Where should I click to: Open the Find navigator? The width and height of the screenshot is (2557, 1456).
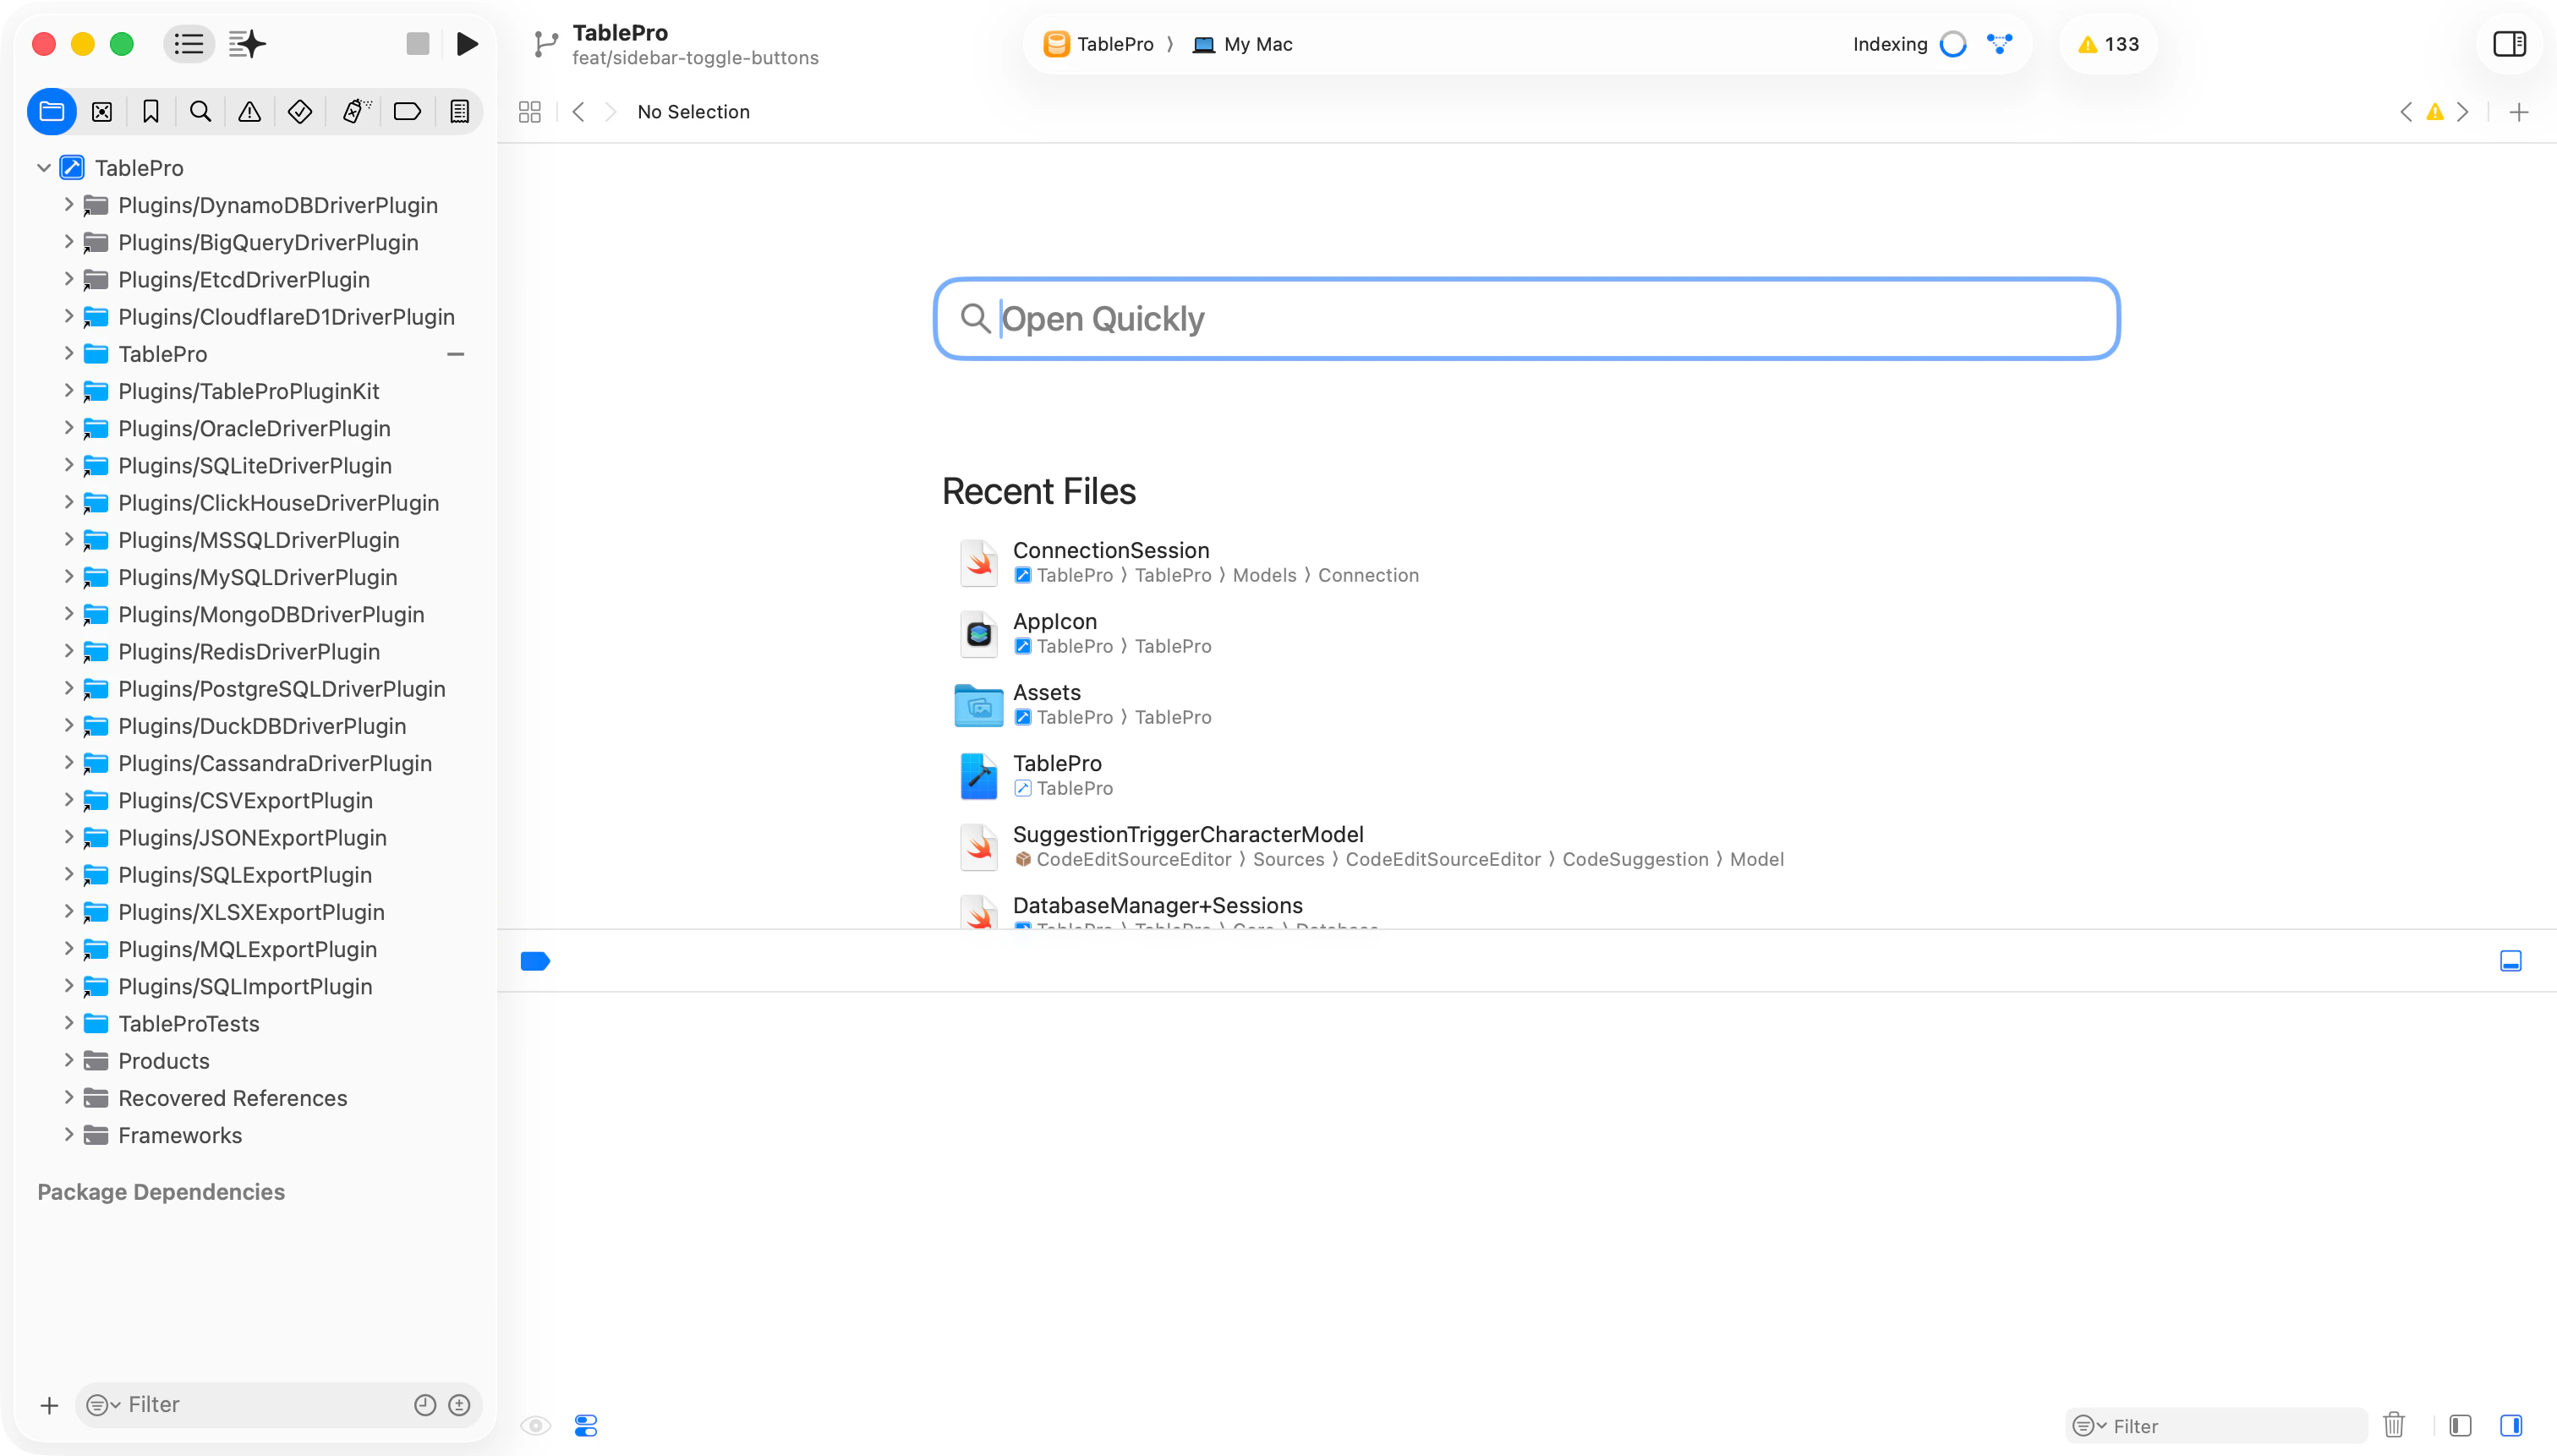coord(200,111)
